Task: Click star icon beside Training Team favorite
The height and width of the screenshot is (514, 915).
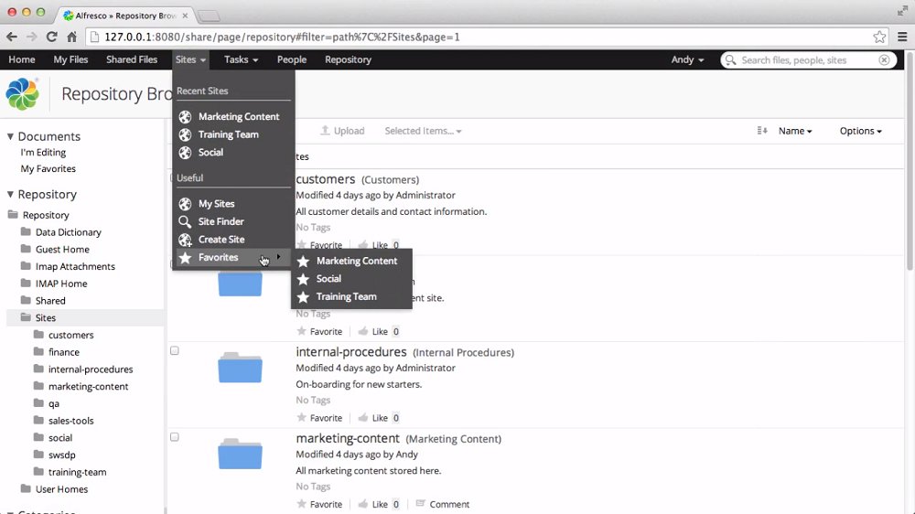Action: click(x=303, y=297)
